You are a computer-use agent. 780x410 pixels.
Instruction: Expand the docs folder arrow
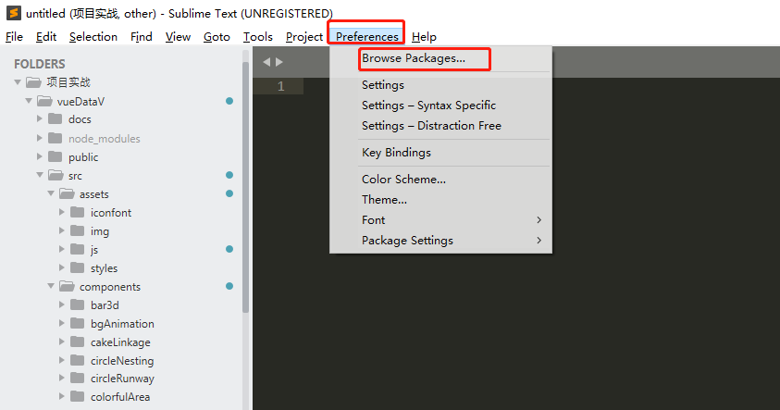(x=40, y=118)
